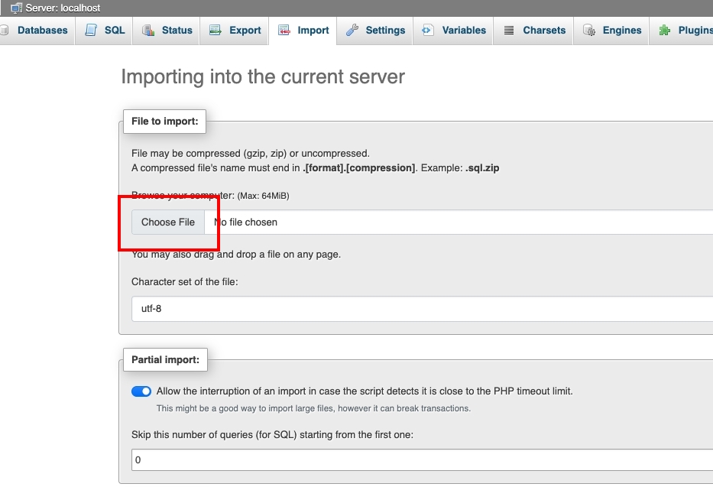
Task: Click the Plugins puzzle piece icon
Action: (665, 30)
